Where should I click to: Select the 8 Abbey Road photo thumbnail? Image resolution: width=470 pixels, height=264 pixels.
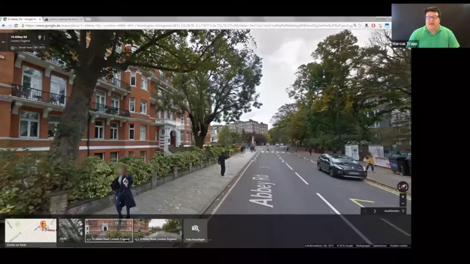(158, 230)
